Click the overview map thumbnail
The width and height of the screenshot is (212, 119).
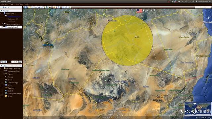coord(198,109)
